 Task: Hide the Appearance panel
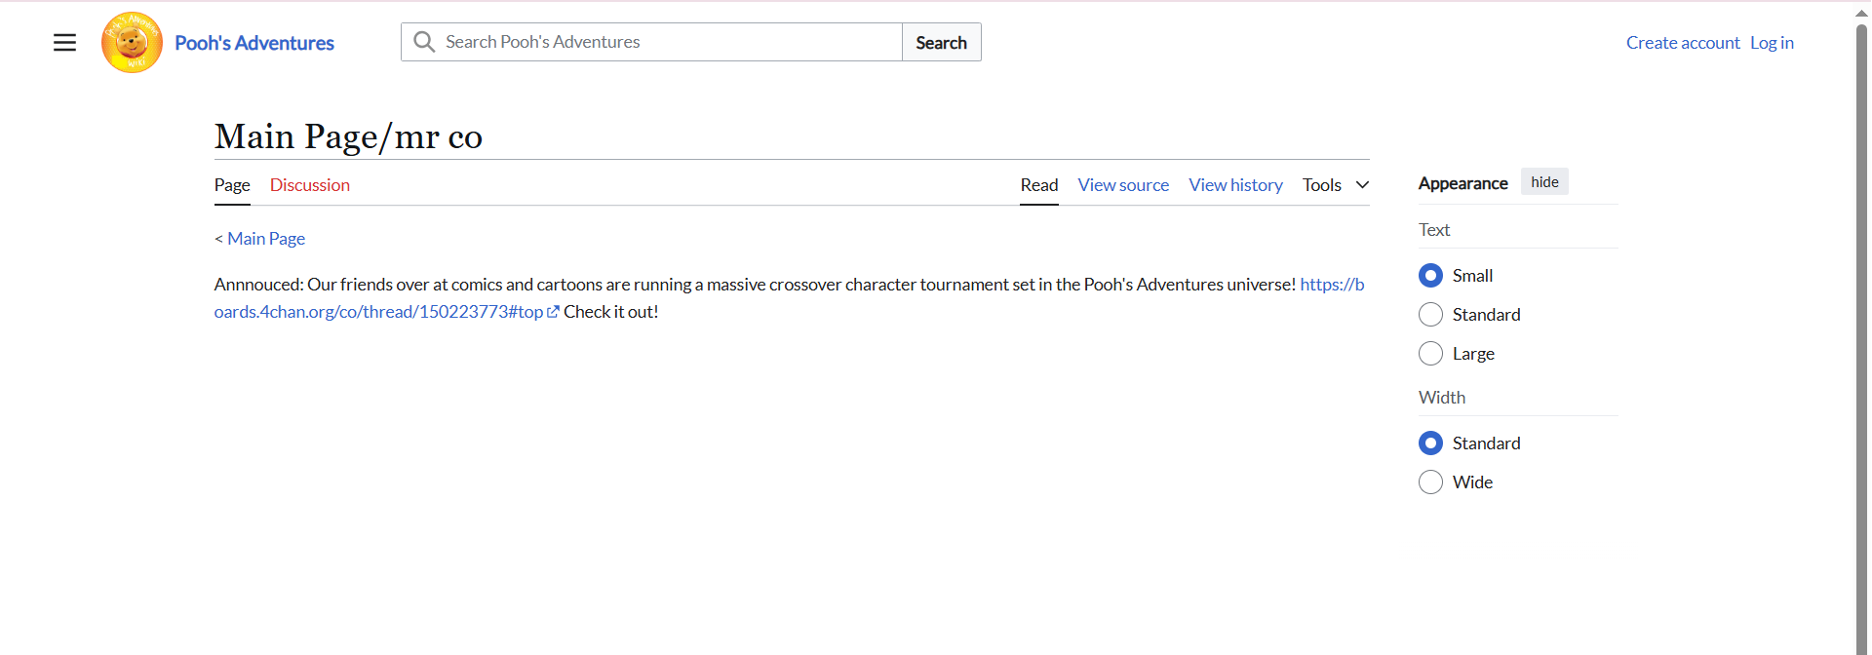tap(1544, 182)
